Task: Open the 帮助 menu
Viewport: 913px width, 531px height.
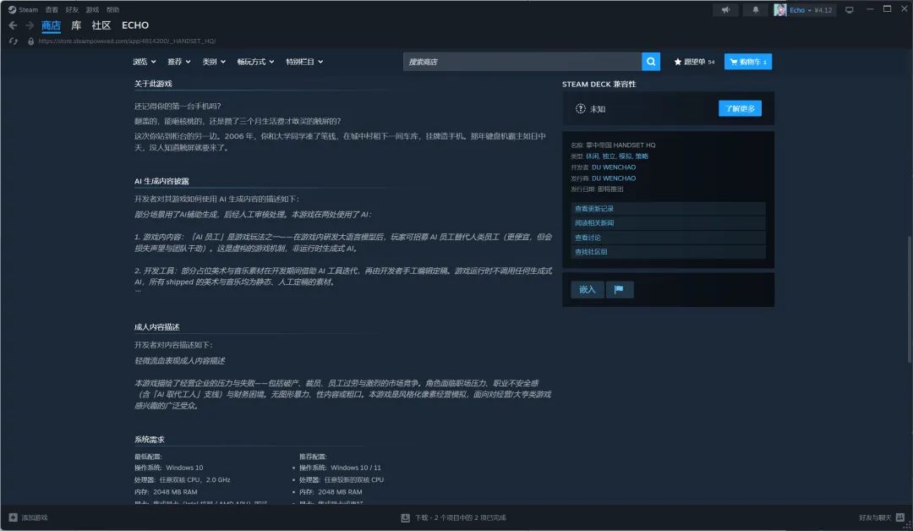Action: click(x=113, y=9)
